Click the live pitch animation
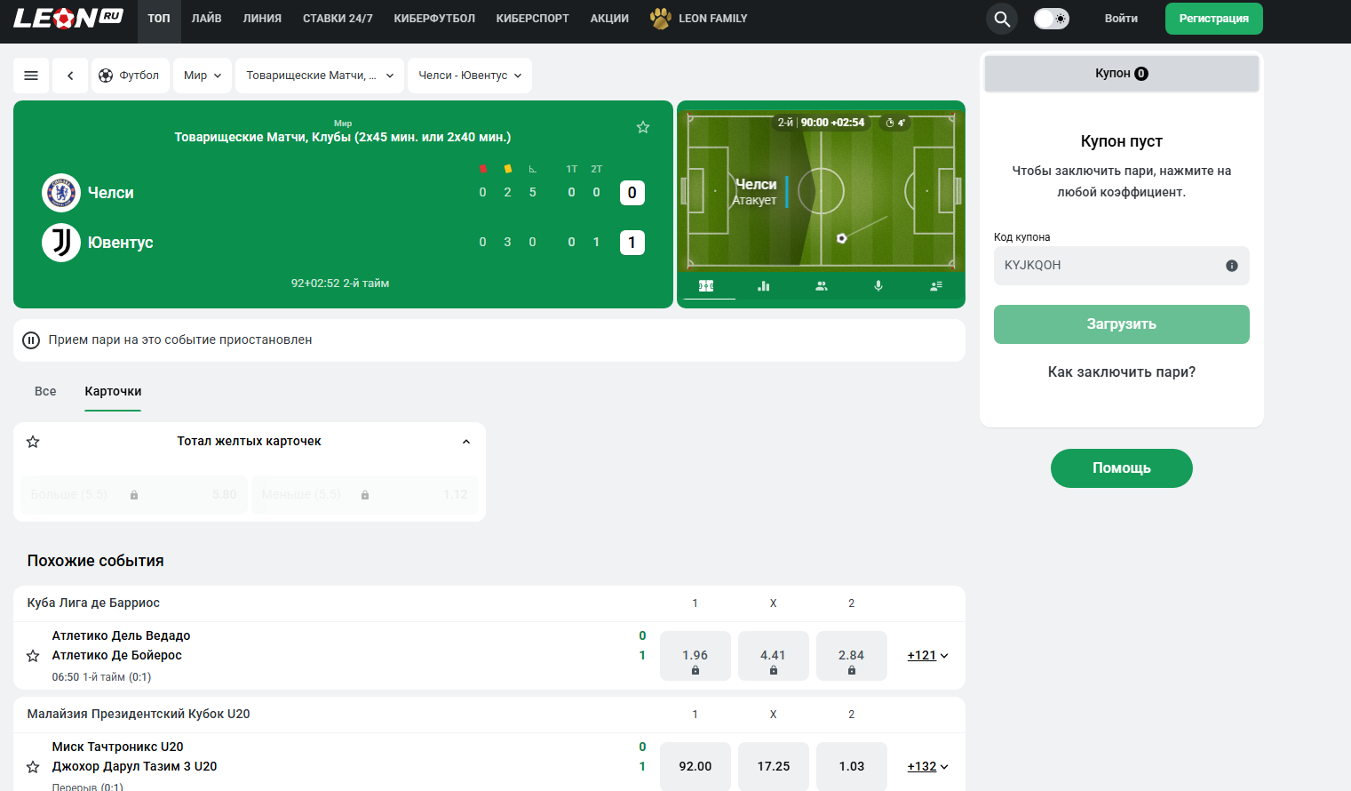Viewport: 1351px width, 791px height. pyautogui.click(x=821, y=190)
